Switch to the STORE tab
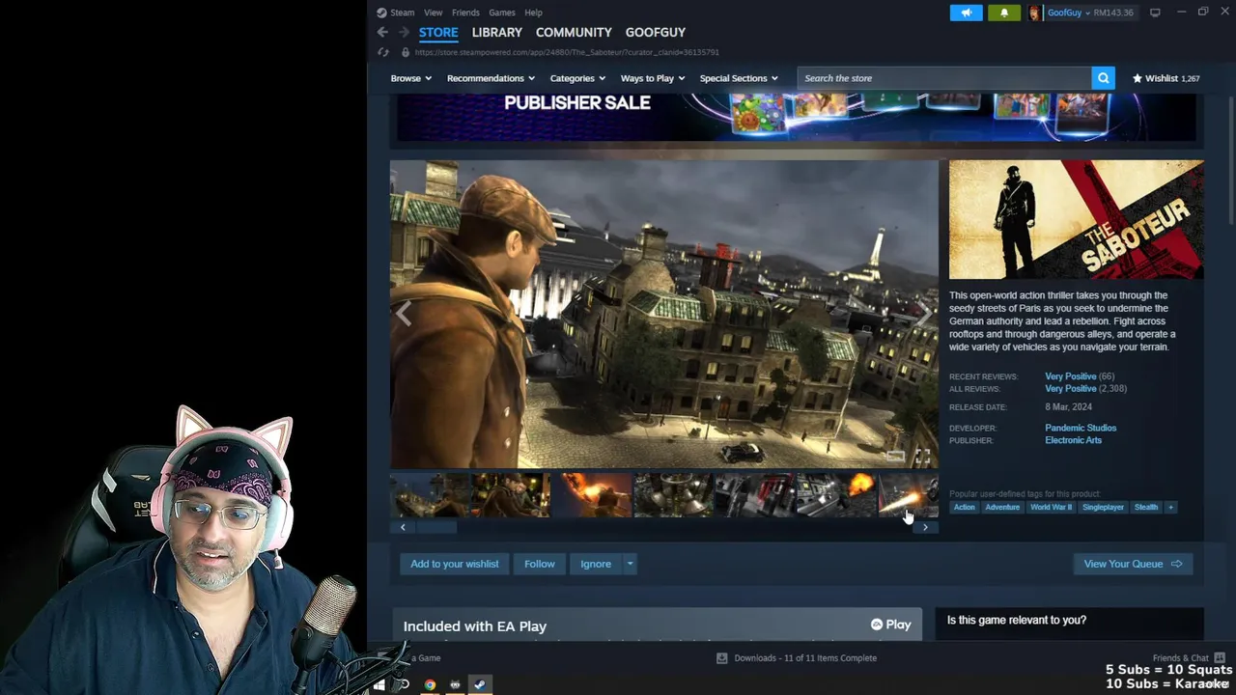 [x=438, y=33]
